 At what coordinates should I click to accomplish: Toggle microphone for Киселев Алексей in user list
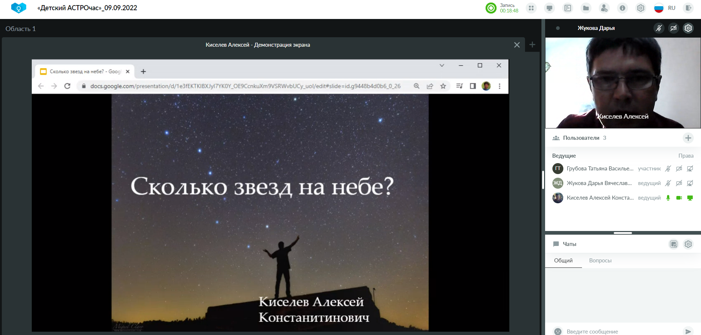(668, 198)
